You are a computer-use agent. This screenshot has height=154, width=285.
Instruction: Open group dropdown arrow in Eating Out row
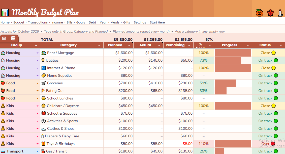[38, 91]
